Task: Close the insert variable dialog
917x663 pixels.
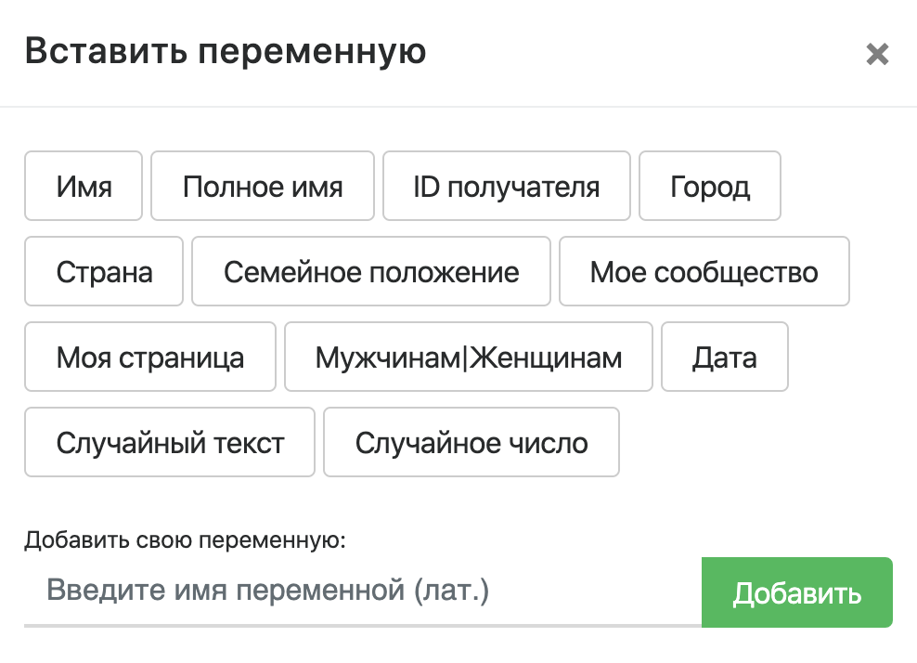Action: [877, 54]
